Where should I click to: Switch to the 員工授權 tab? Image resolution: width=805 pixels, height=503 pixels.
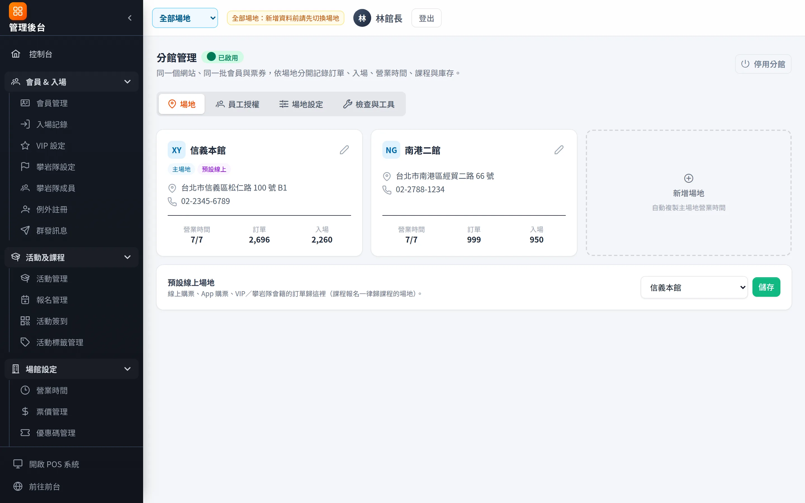pyautogui.click(x=238, y=104)
